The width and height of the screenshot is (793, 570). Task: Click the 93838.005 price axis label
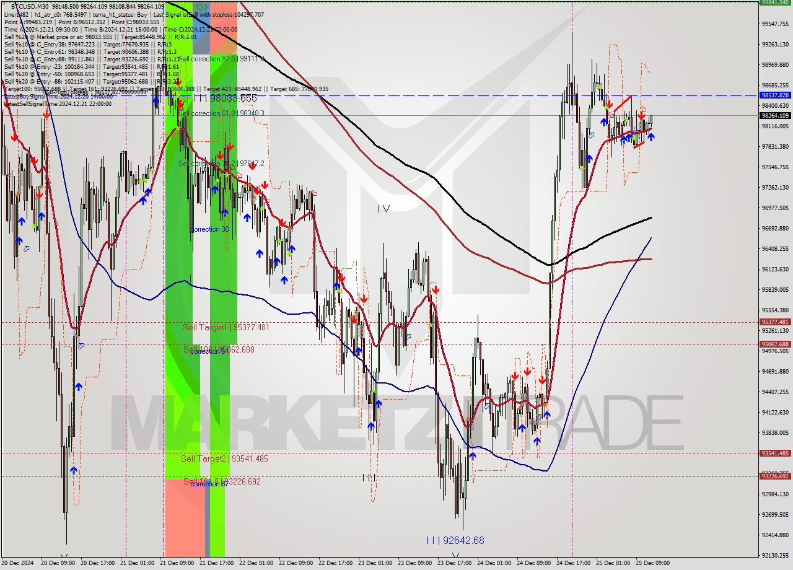(x=775, y=432)
